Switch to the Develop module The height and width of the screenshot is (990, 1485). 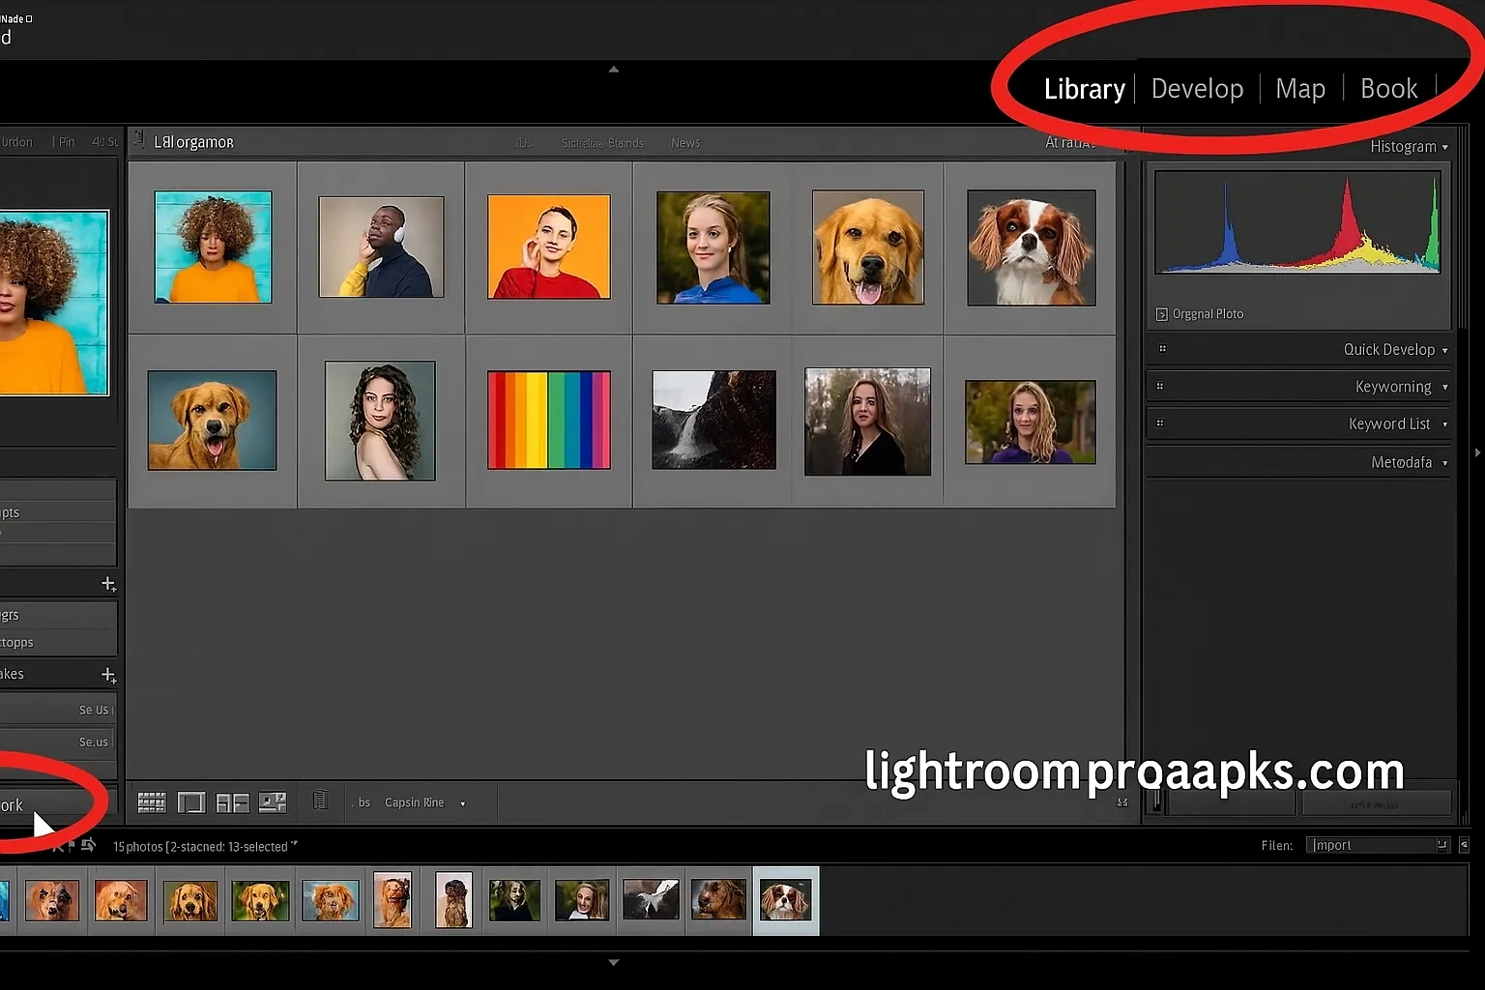coord(1197,88)
